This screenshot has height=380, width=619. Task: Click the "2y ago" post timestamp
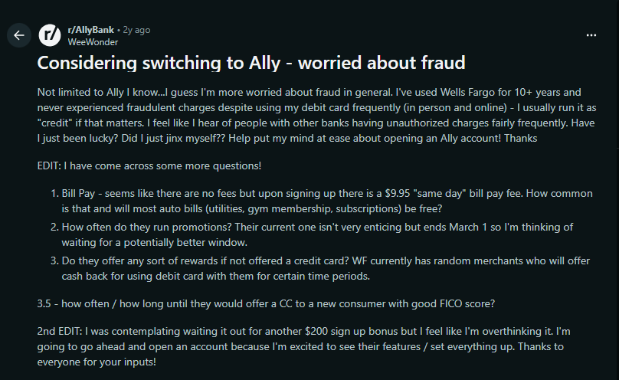pos(137,30)
